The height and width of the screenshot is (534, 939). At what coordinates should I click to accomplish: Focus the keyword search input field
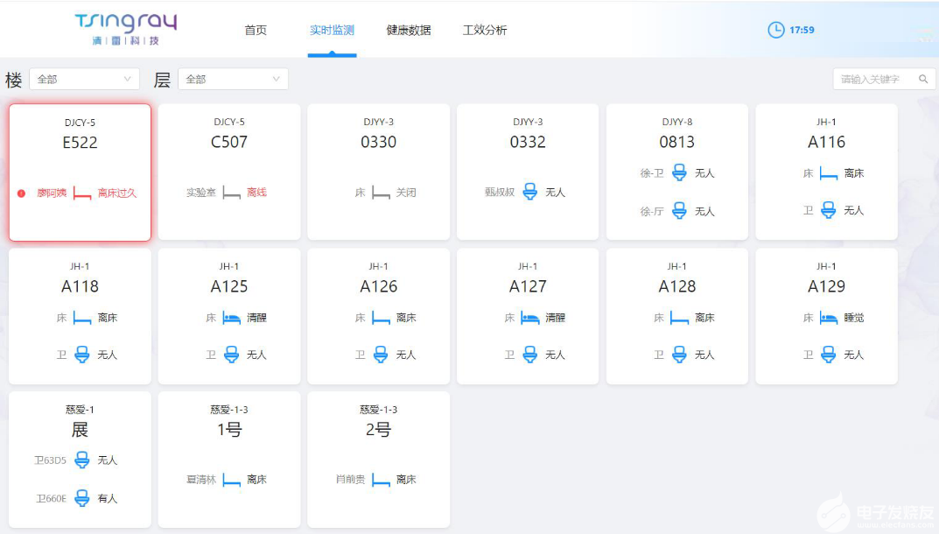pyautogui.click(x=884, y=79)
